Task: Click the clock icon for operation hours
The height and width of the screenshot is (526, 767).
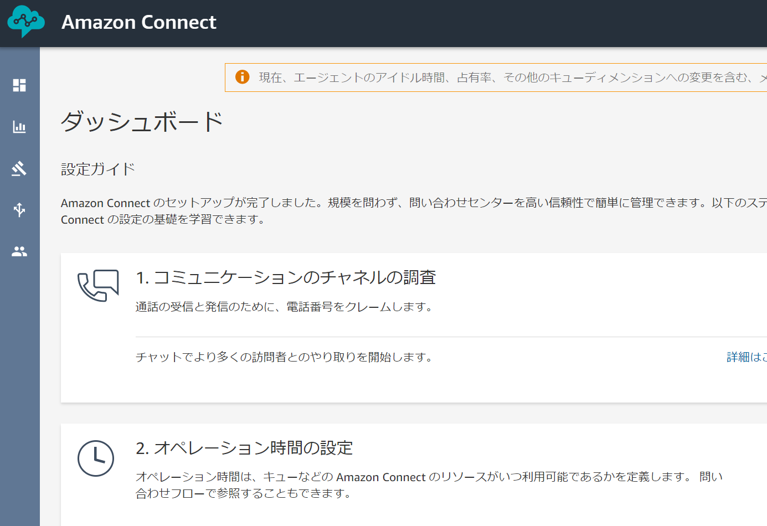Action: tap(96, 458)
